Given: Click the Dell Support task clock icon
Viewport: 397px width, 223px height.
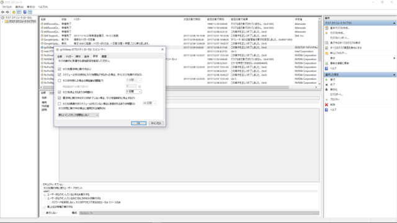Looking at the screenshot, I should [42, 36].
